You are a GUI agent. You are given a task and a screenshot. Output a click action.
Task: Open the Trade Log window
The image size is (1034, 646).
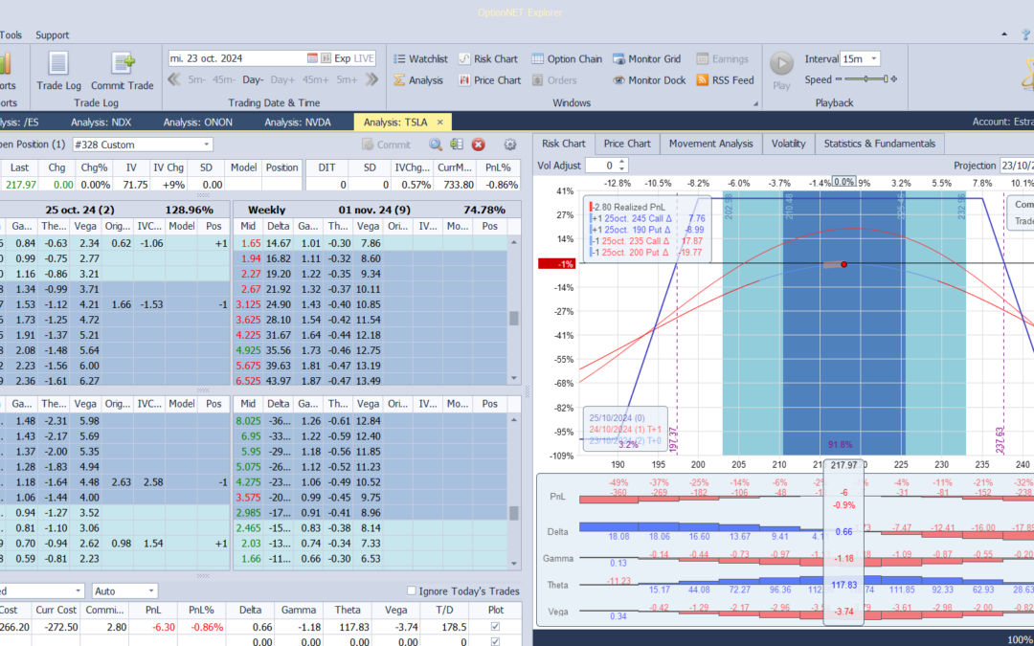point(58,71)
